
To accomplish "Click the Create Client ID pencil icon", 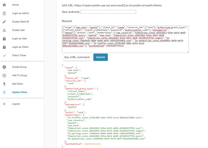I will (x=4, y=22).
